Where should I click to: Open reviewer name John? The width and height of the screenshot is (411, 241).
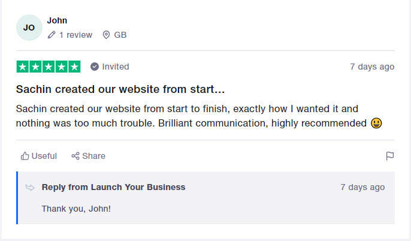(57, 20)
